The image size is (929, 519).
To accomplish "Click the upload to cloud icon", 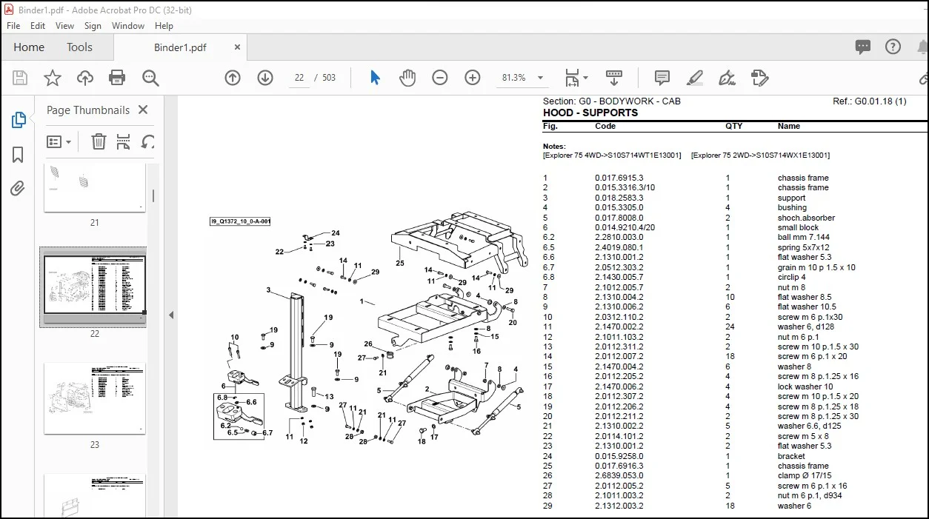I will [85, 78].
